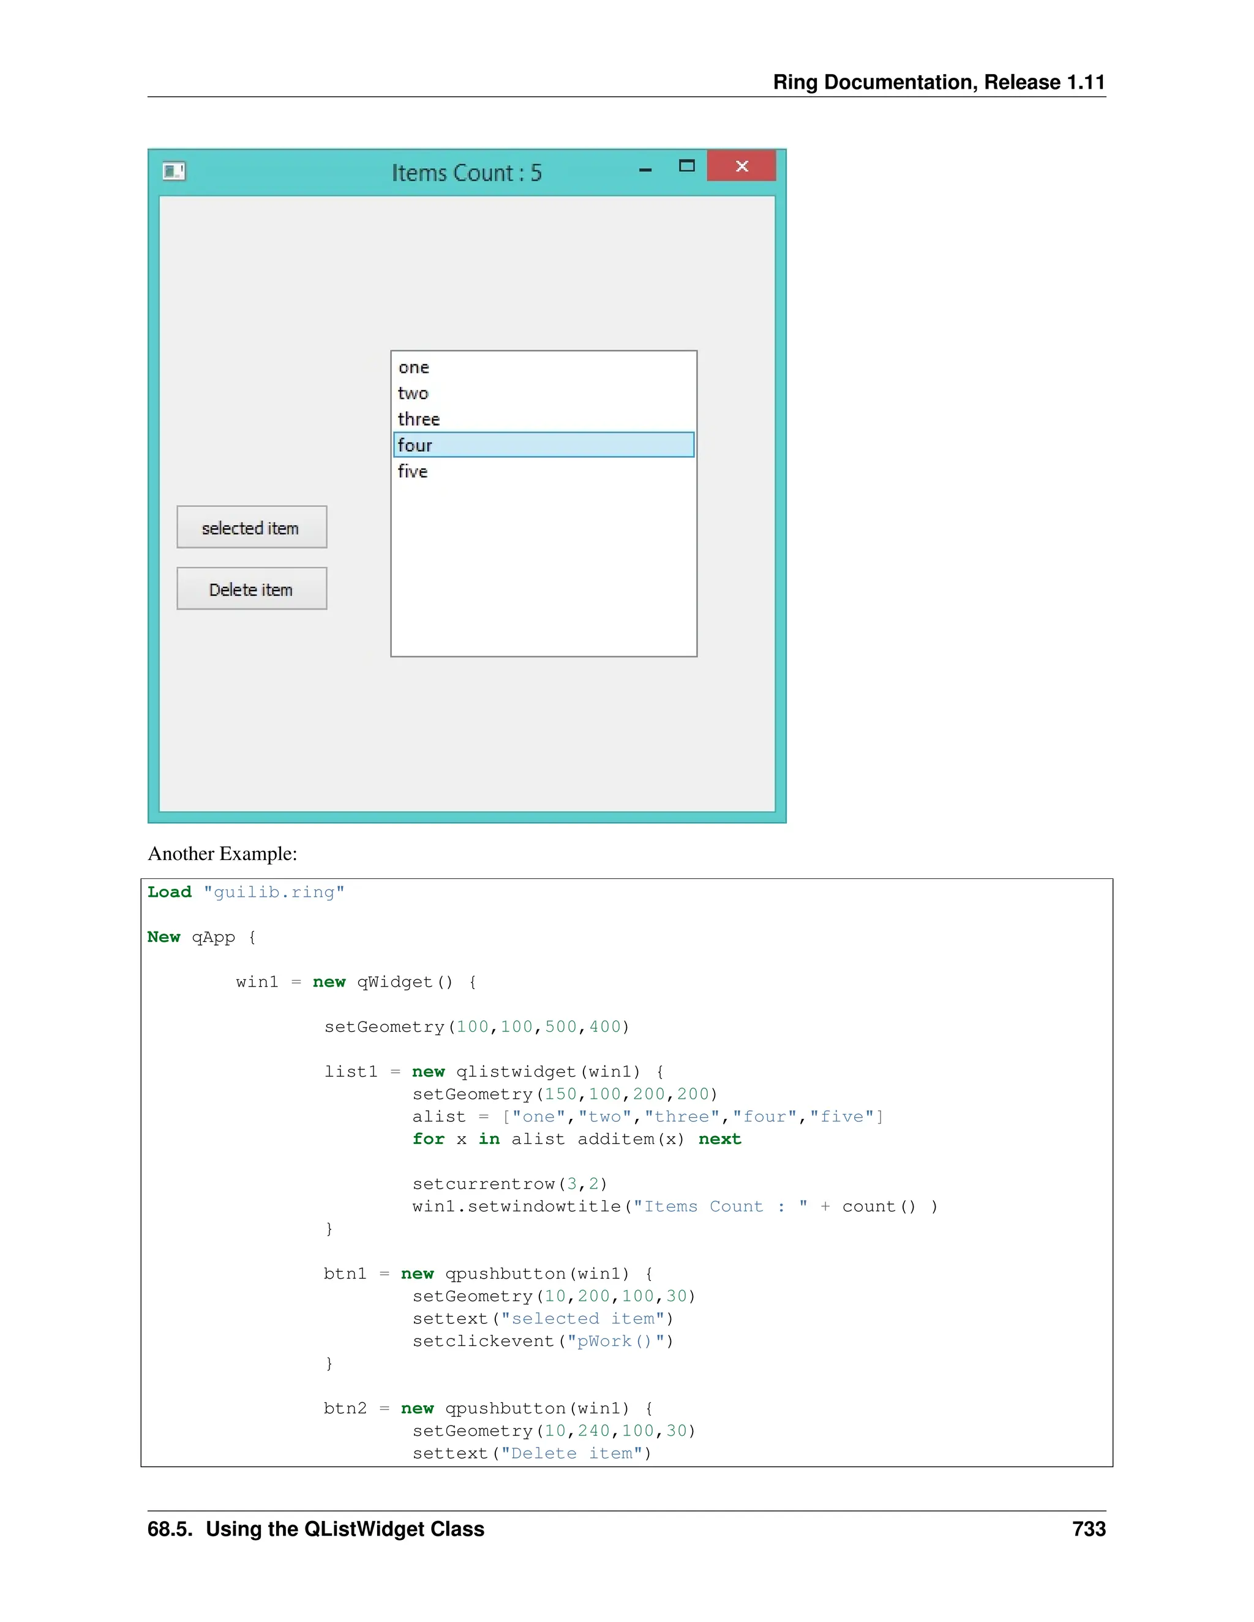The height and width of the screenshot is (1622, 1254).
Task: Close the Items Count window
Action: [x=742, y=166]
